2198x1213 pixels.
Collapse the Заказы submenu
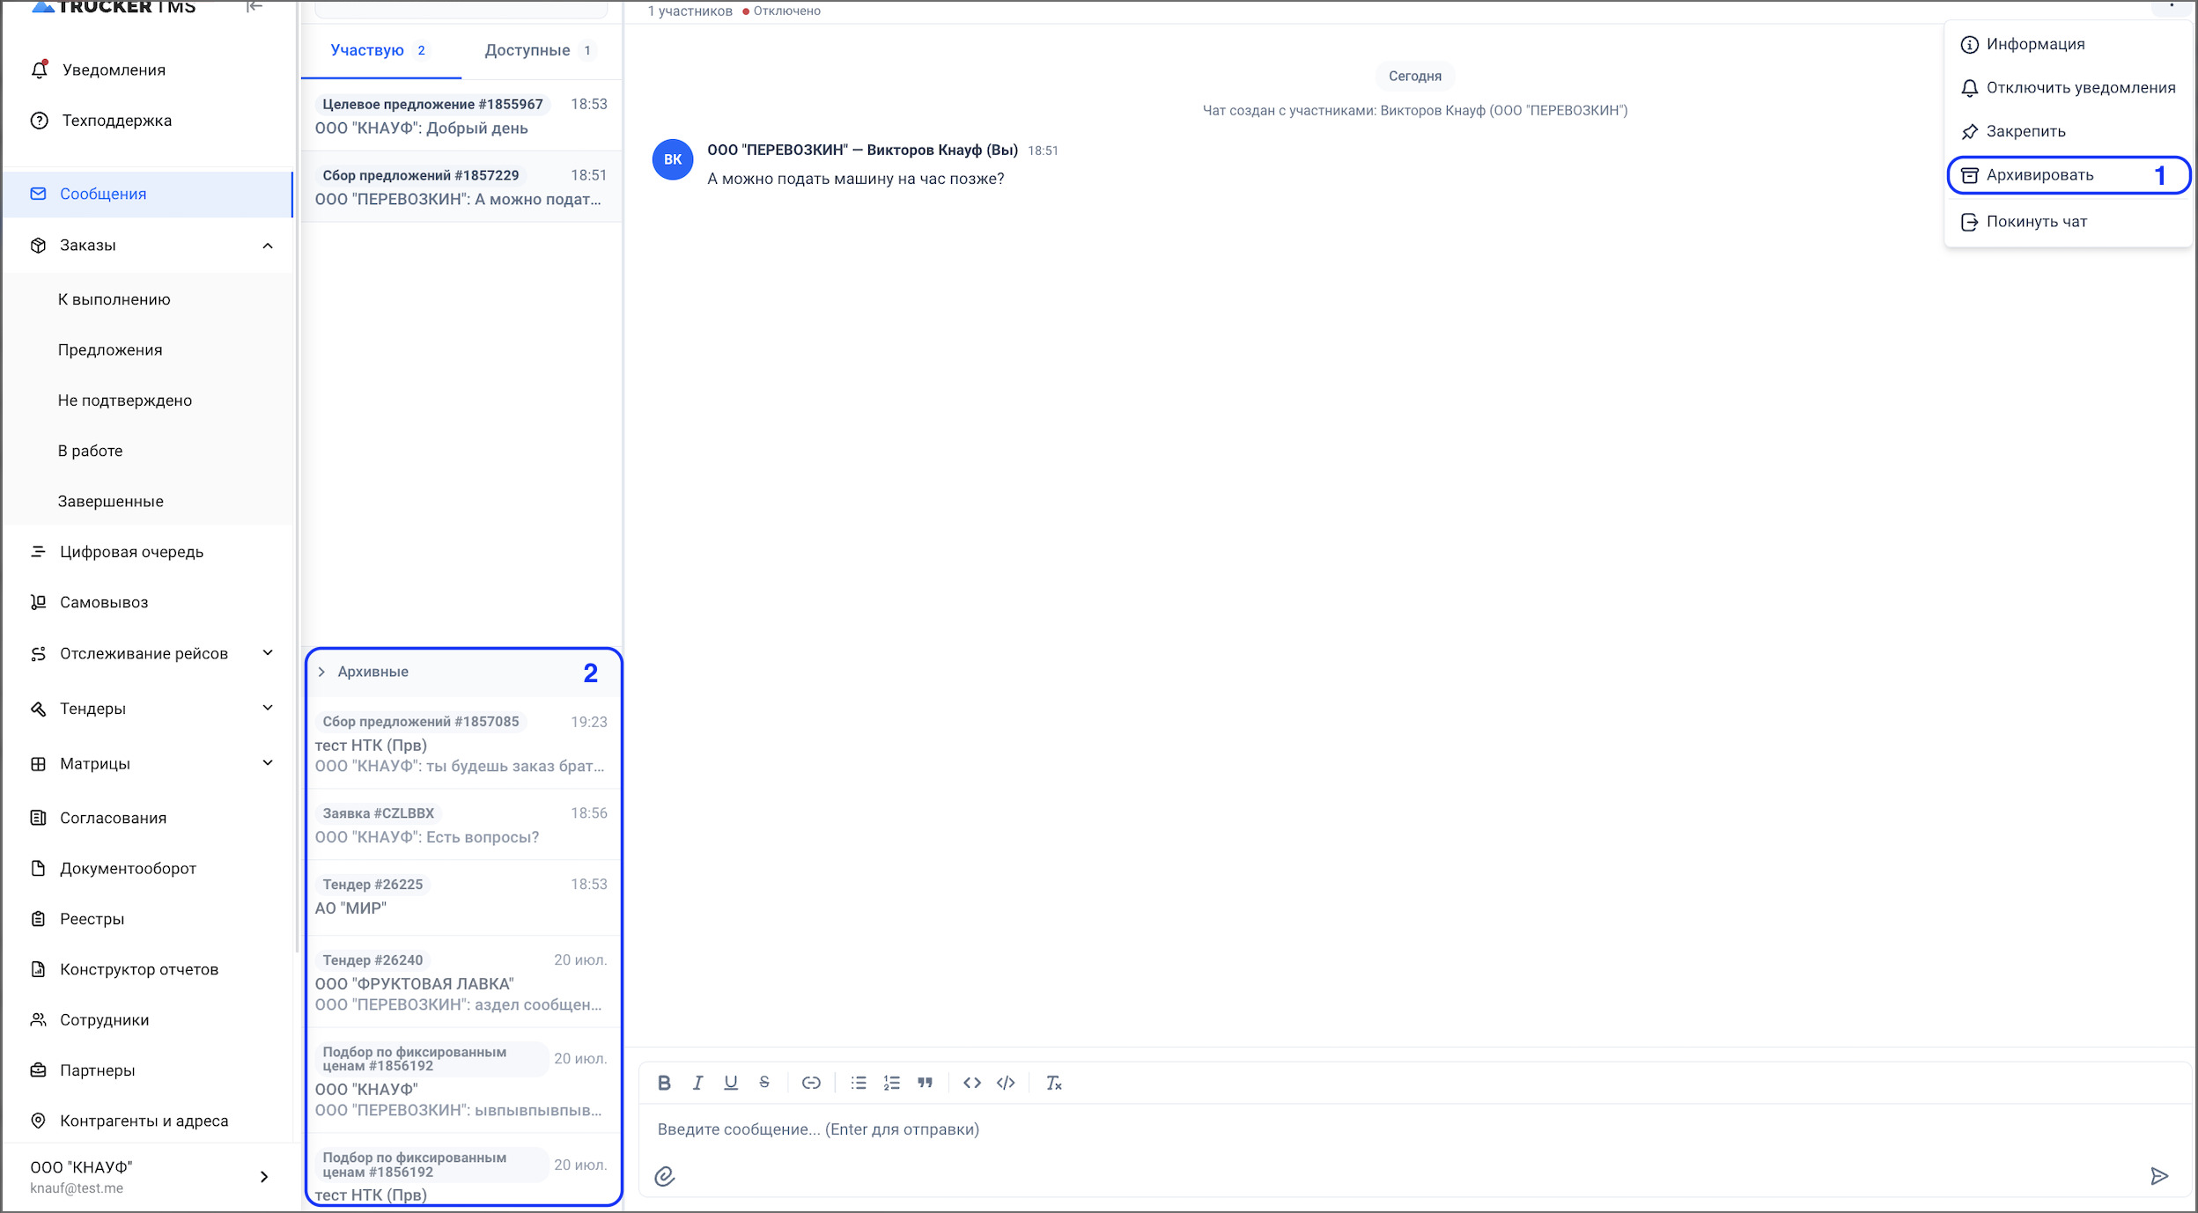click(x=268, y=246)
